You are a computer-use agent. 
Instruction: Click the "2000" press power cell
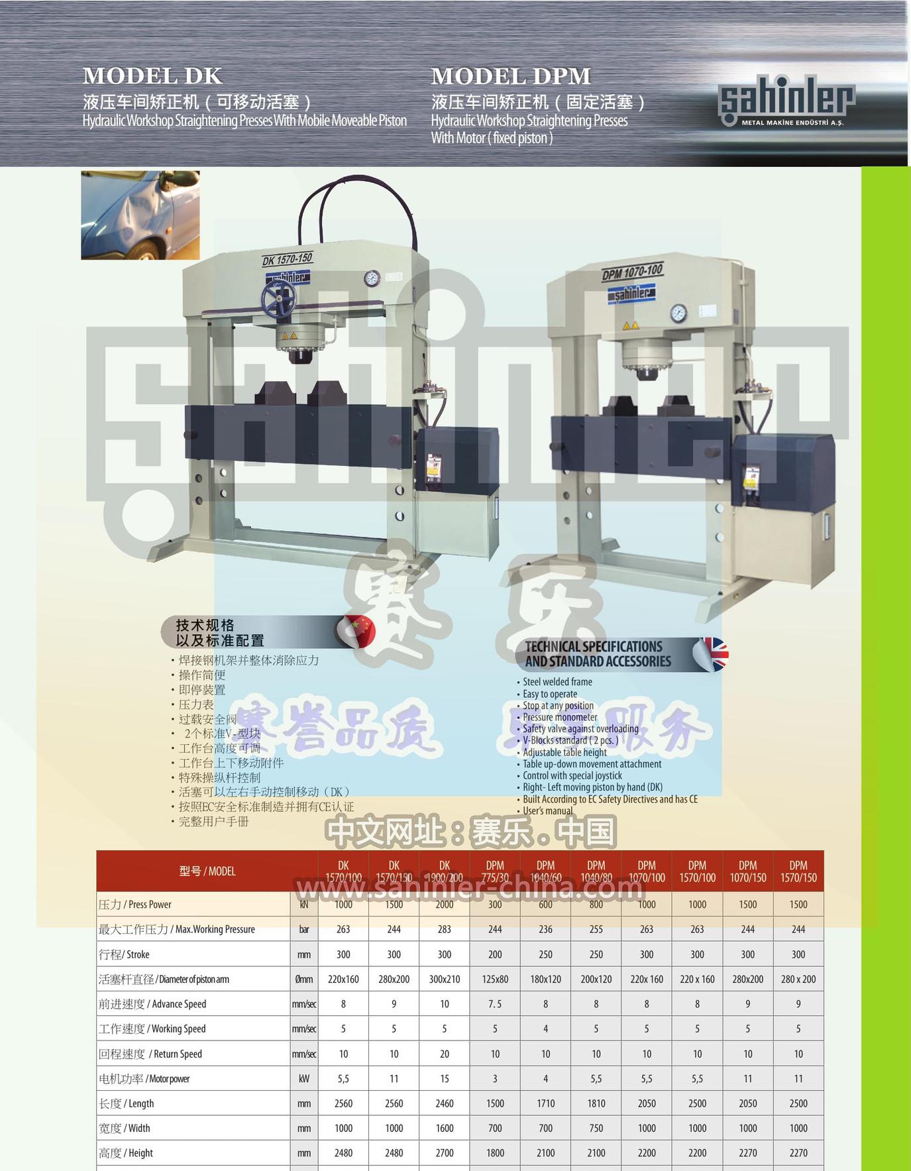tap(445, 904)
